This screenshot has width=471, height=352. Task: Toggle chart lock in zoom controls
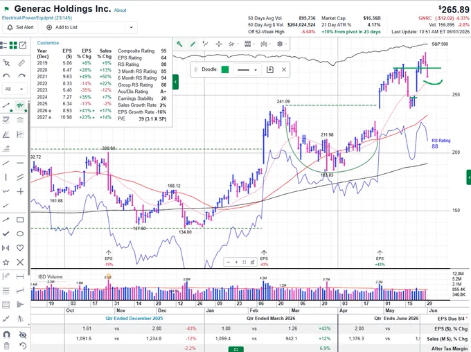pyautogui.click(x=253, y=262)
